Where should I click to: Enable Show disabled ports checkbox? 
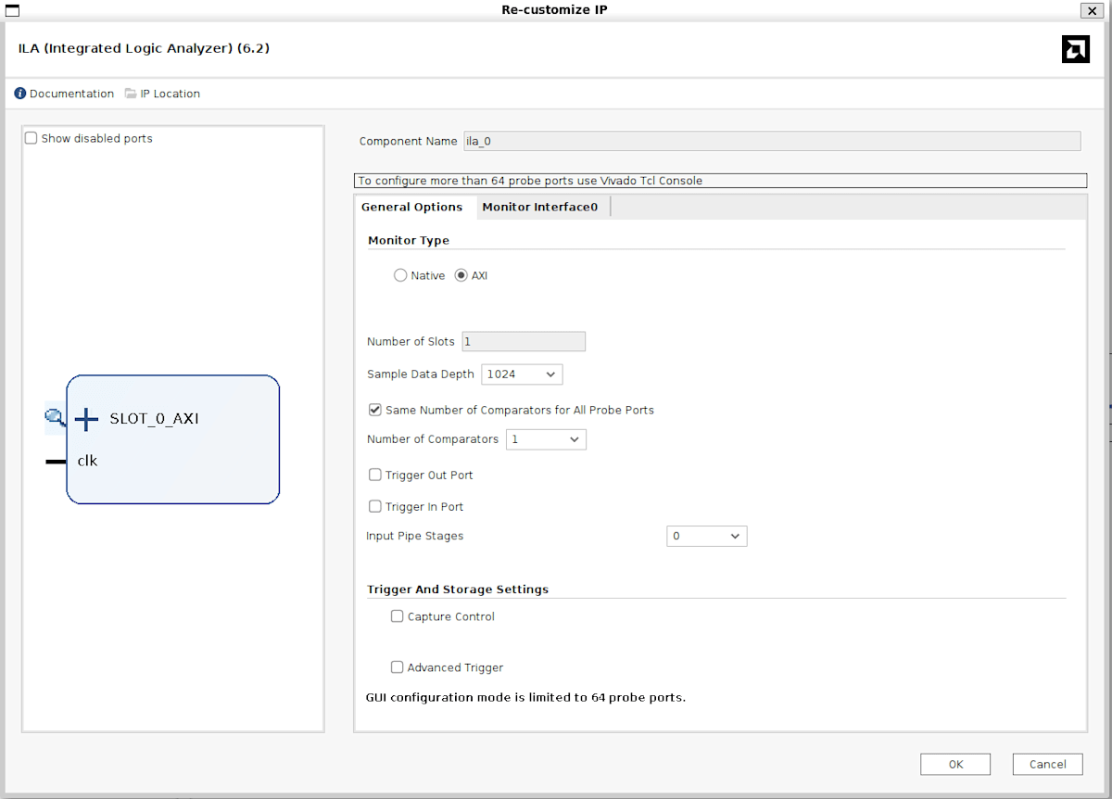tap(32, 138)
